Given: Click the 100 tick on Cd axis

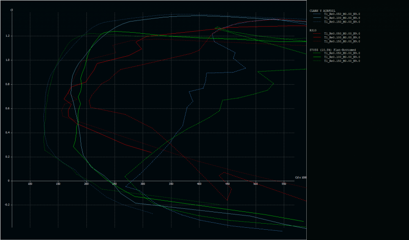Looking at the screenshot, I should pyautogui.click(x=30, y=184).
